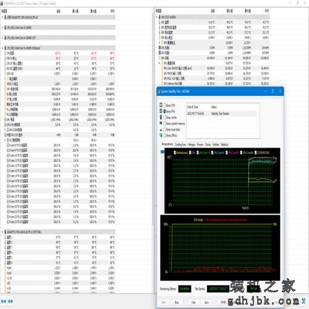Collapse the GPU [#0] NVIDIA group in the right panel
The height and width of the screenshot is (309, 309).
[157, 17]
